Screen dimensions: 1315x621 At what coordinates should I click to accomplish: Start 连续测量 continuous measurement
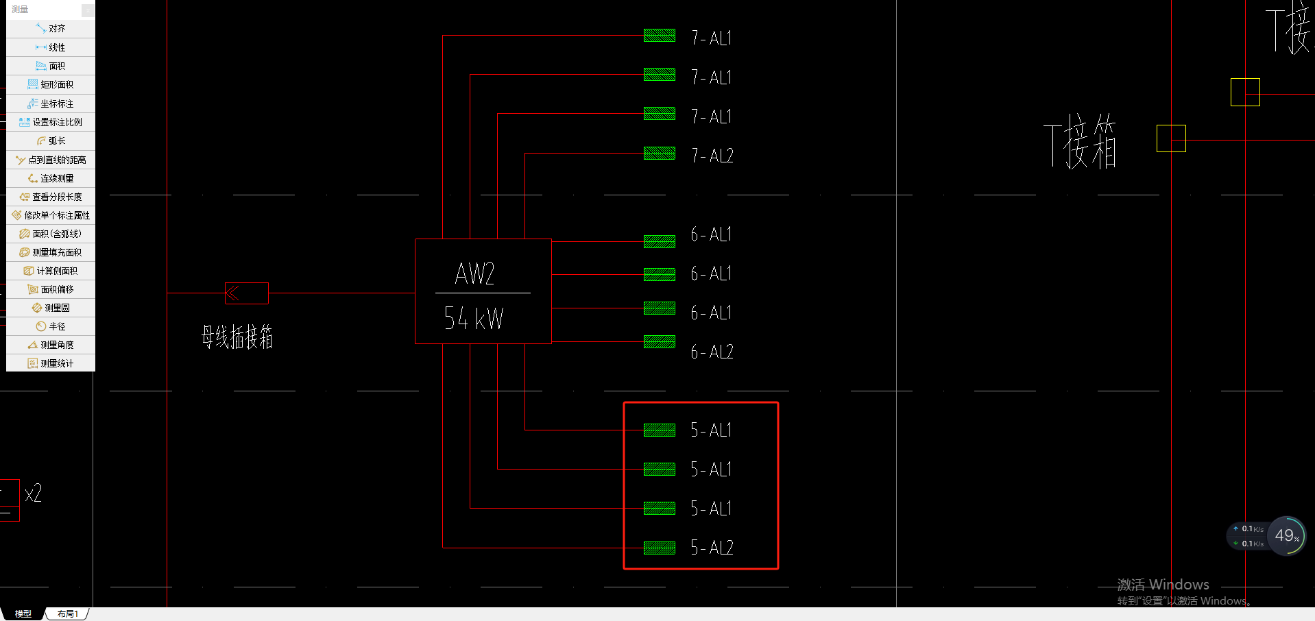click(51, 178)
